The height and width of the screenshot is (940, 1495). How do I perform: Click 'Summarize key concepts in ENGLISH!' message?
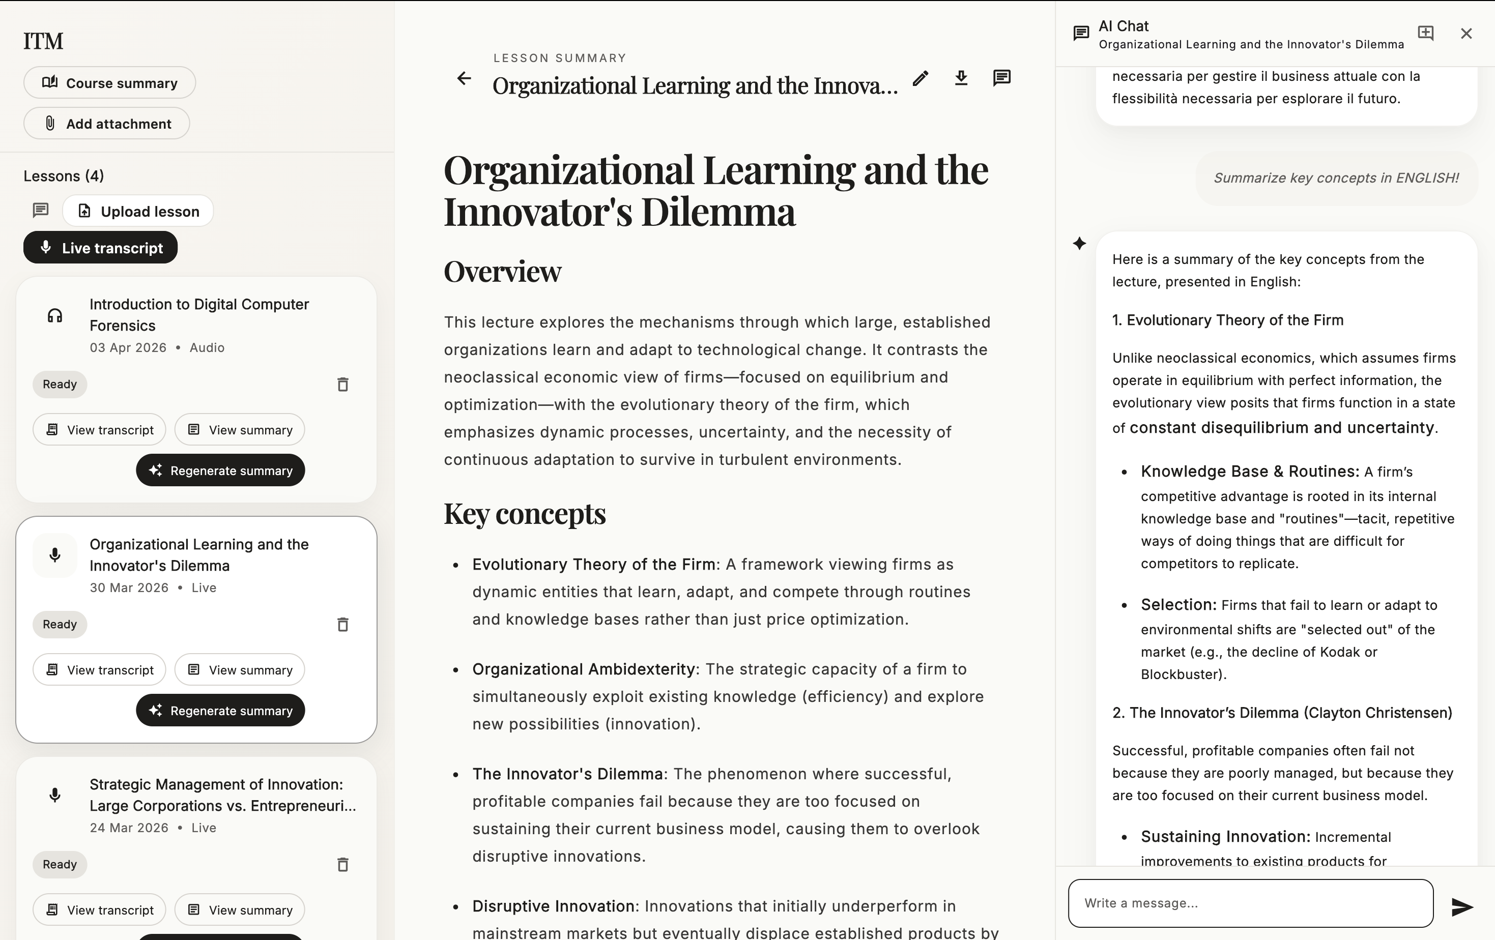click(1336, 178)
